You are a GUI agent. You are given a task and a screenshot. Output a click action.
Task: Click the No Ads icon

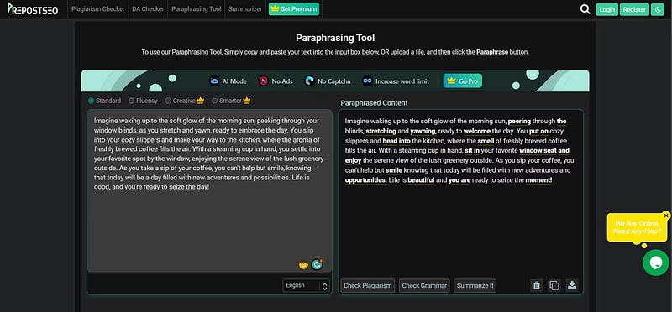(x=264, y=81)
